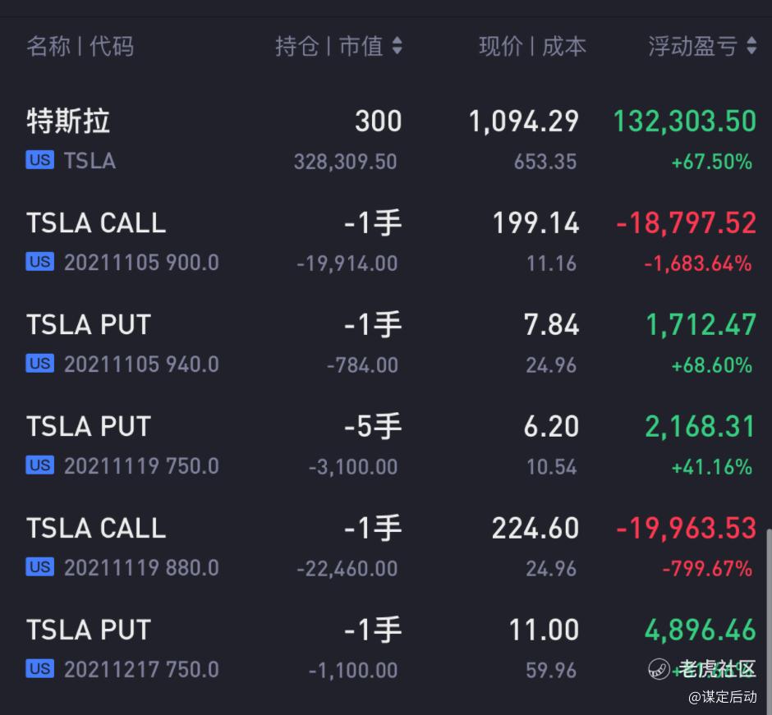Screen dimensions: 772x715
Task: Open TSLA PUT 20211105 940.0 position
Action: [x=386, y=343]
